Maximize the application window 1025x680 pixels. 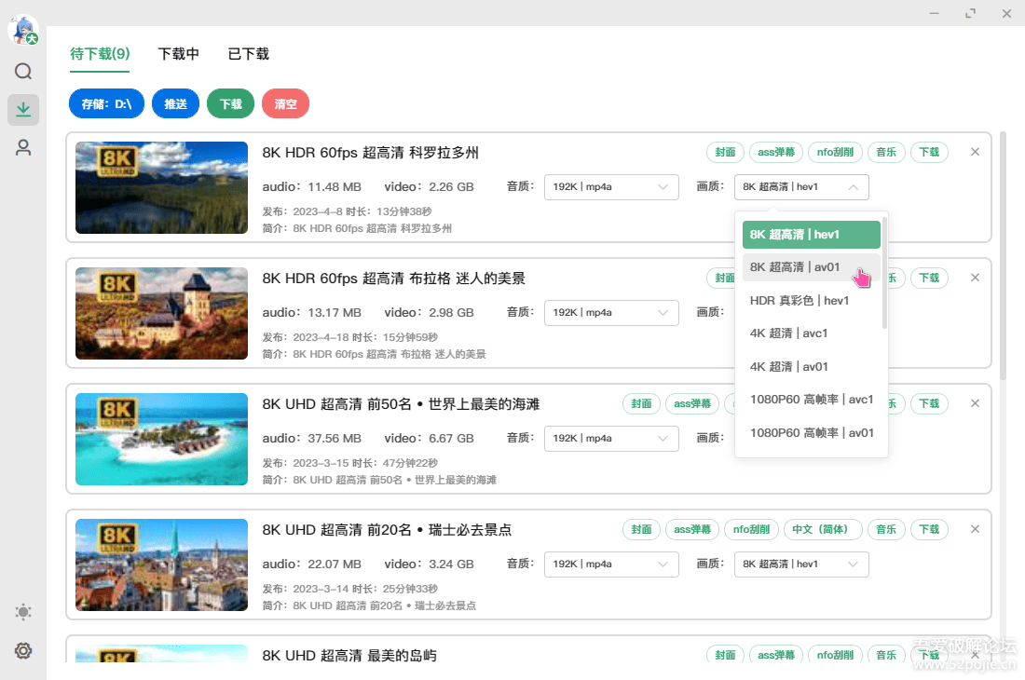pyautogui.click(x=971, y=13)
